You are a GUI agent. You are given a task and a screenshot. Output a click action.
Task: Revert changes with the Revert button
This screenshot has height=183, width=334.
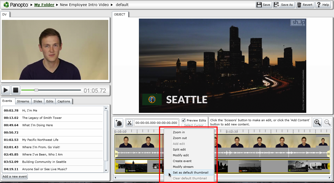[305, 5]
